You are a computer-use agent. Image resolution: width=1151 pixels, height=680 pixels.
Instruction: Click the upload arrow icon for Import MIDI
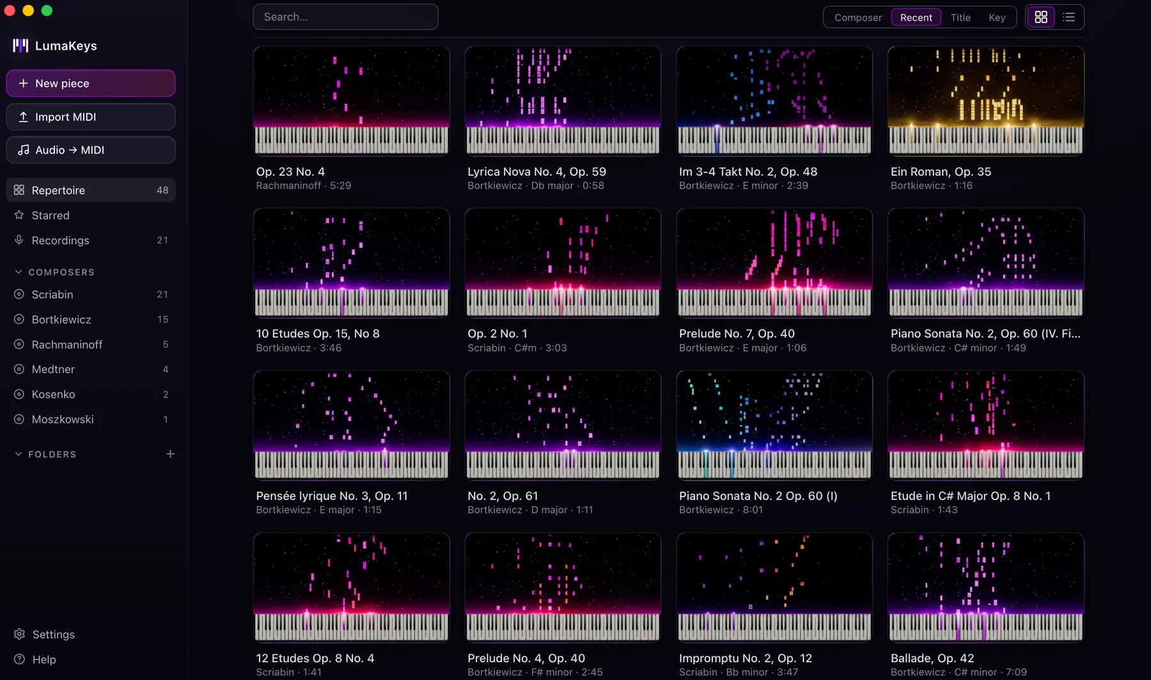(x=23, y=117)
